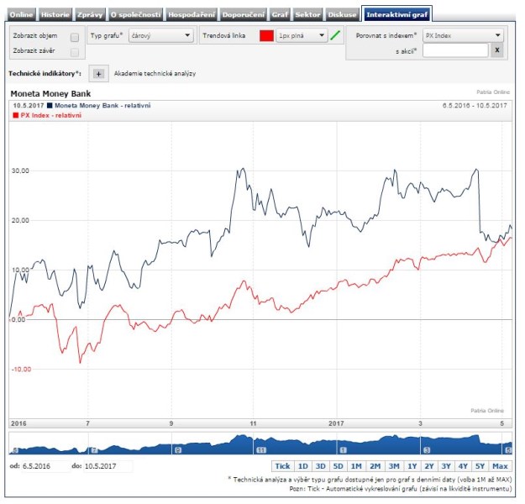Set chart range to Max

(501, 466)
